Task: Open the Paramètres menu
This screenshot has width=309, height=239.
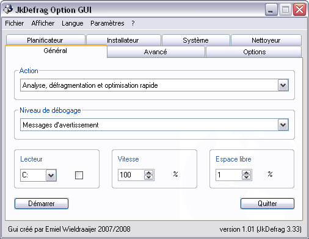Action: click(x=107, y=23)
